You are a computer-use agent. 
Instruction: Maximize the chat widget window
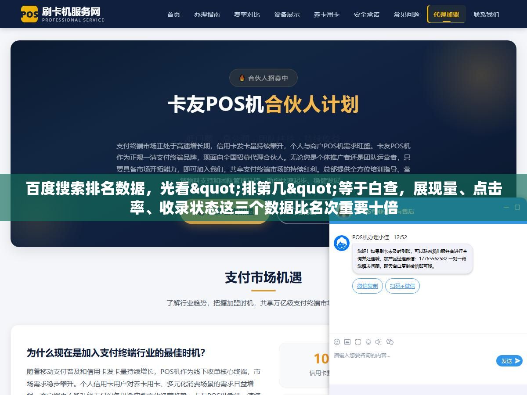(517, 207)
